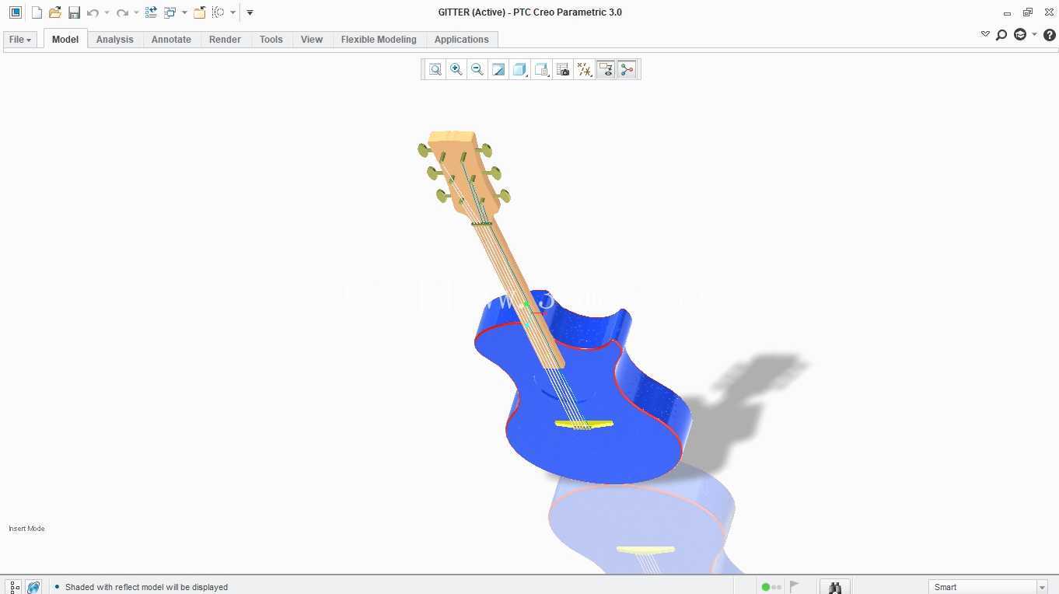Undo the last action
The height and width of the screenshot is (594, 1059).
(93, 12)
